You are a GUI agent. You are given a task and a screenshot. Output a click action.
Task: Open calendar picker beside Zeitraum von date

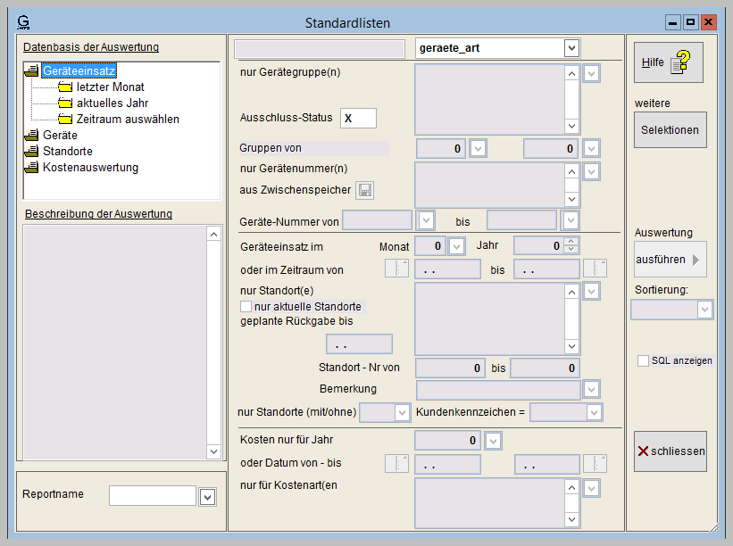pyautogui.click(x=396, y=269)
